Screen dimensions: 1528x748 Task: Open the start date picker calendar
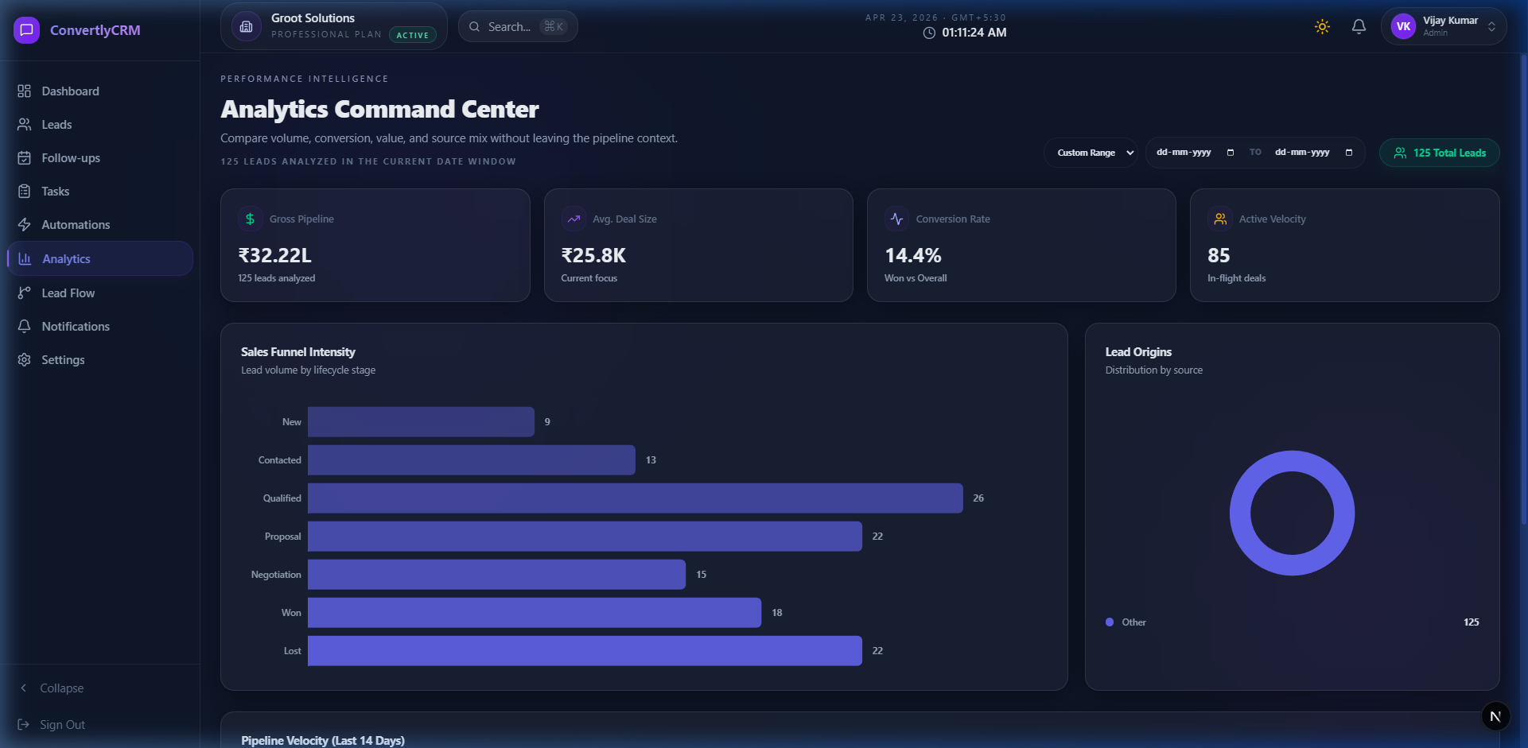point(1230,152)
